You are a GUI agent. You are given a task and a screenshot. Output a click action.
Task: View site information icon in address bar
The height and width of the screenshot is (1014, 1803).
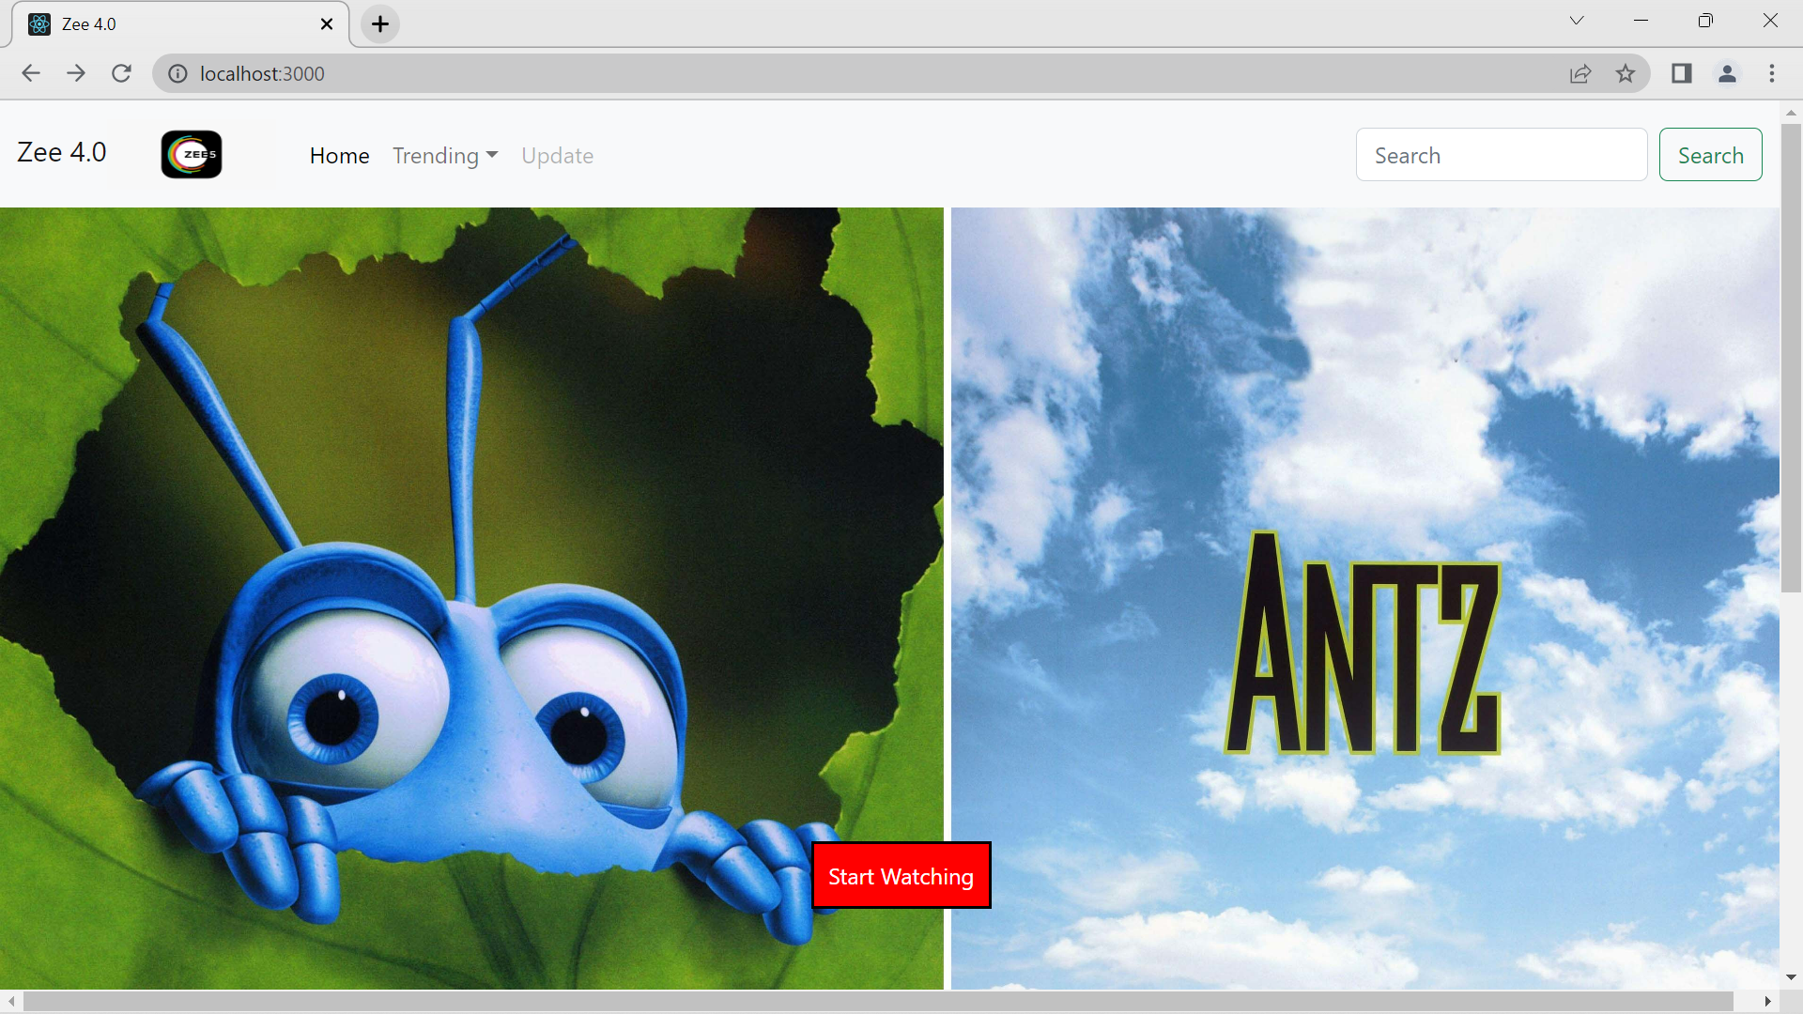(177, 73)
